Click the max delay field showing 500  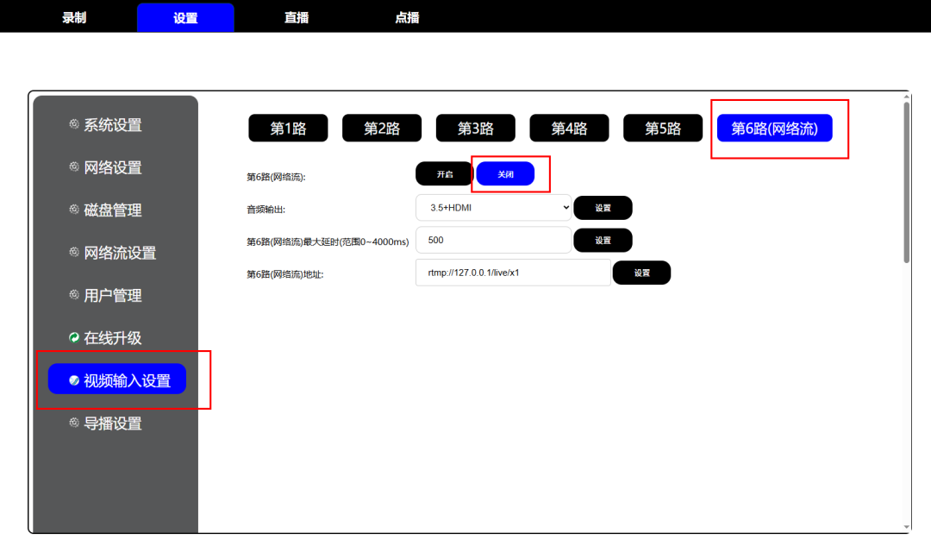click(x=492, y=240)
